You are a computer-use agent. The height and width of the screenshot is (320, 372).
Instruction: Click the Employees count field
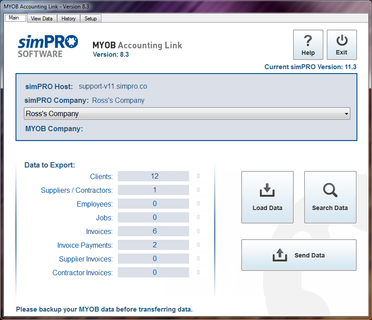[x=153, y=203]
